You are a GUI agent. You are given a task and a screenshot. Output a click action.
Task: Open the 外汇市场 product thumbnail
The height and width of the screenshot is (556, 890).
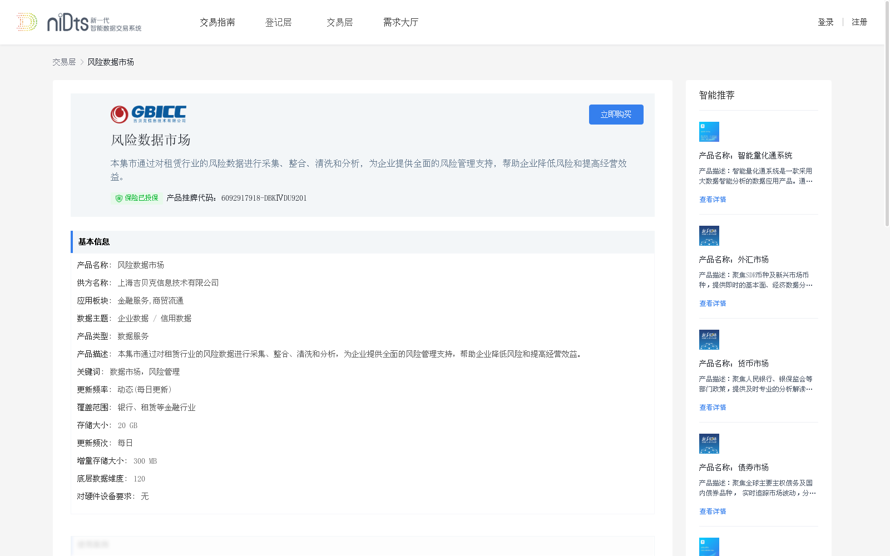pyautogui.click(x=709, y=236)
